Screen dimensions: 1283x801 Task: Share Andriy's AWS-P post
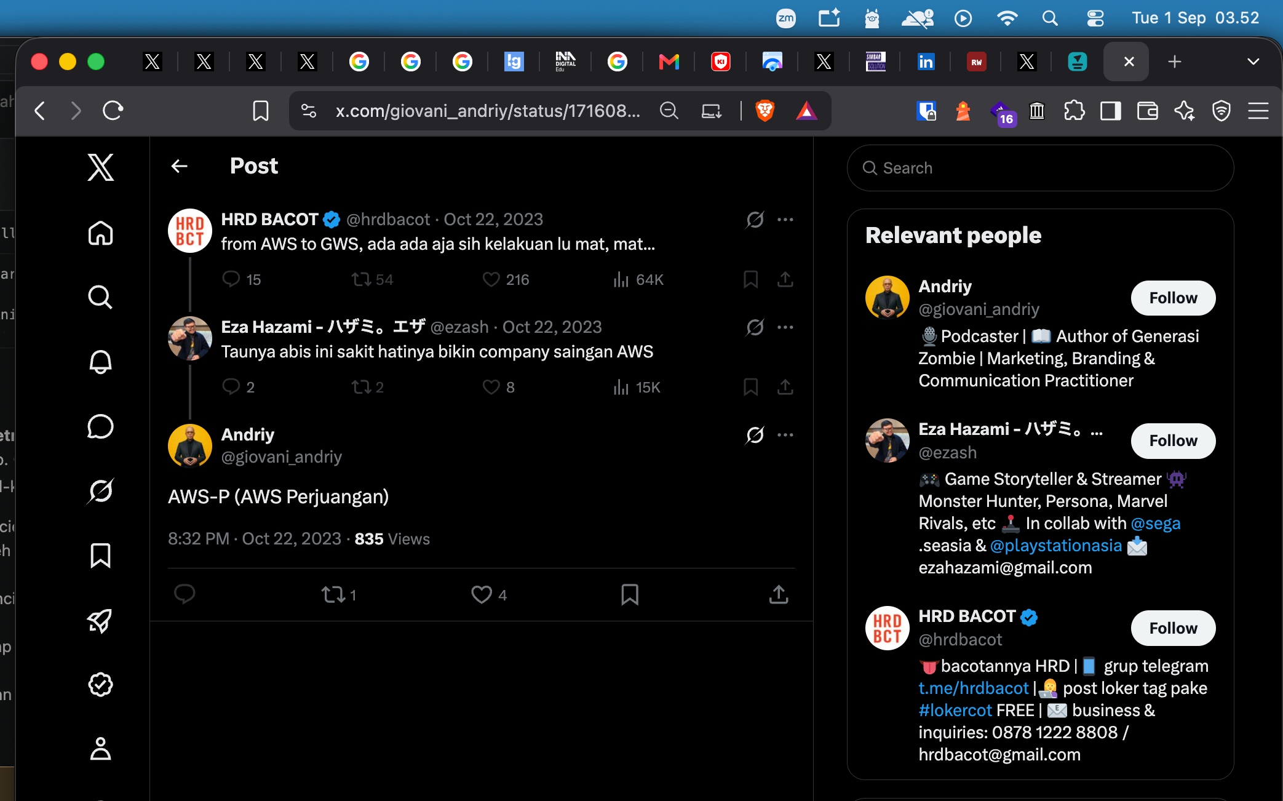tap(779, 594)
